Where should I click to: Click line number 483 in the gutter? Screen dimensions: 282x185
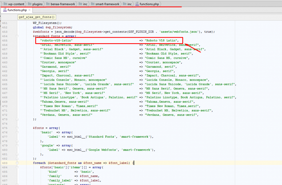pos(5,163)
